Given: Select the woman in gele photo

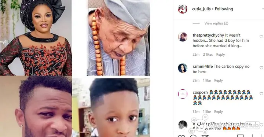Looking at the screenshot, I should 36,38.
